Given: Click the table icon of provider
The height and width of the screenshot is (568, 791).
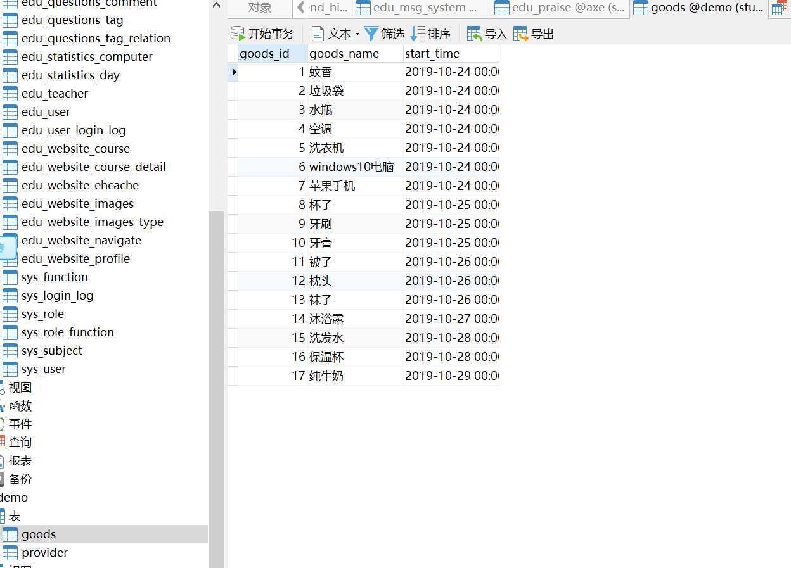Looking at the screenshot, I should tap(10, 553).
